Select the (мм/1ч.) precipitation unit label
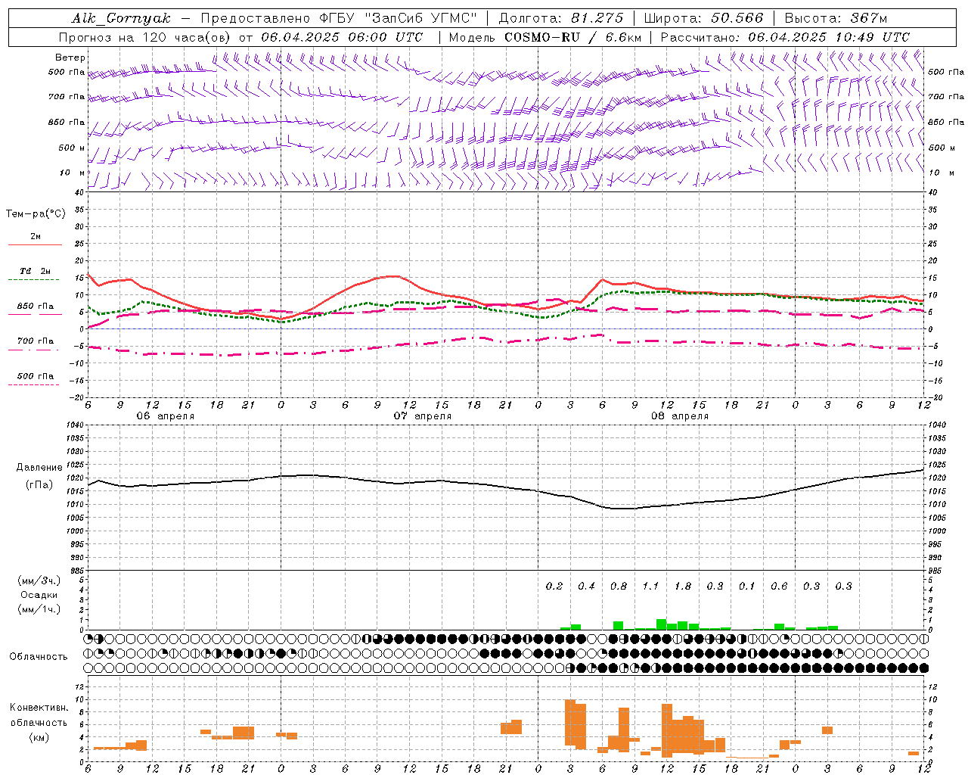 [39, 610]
